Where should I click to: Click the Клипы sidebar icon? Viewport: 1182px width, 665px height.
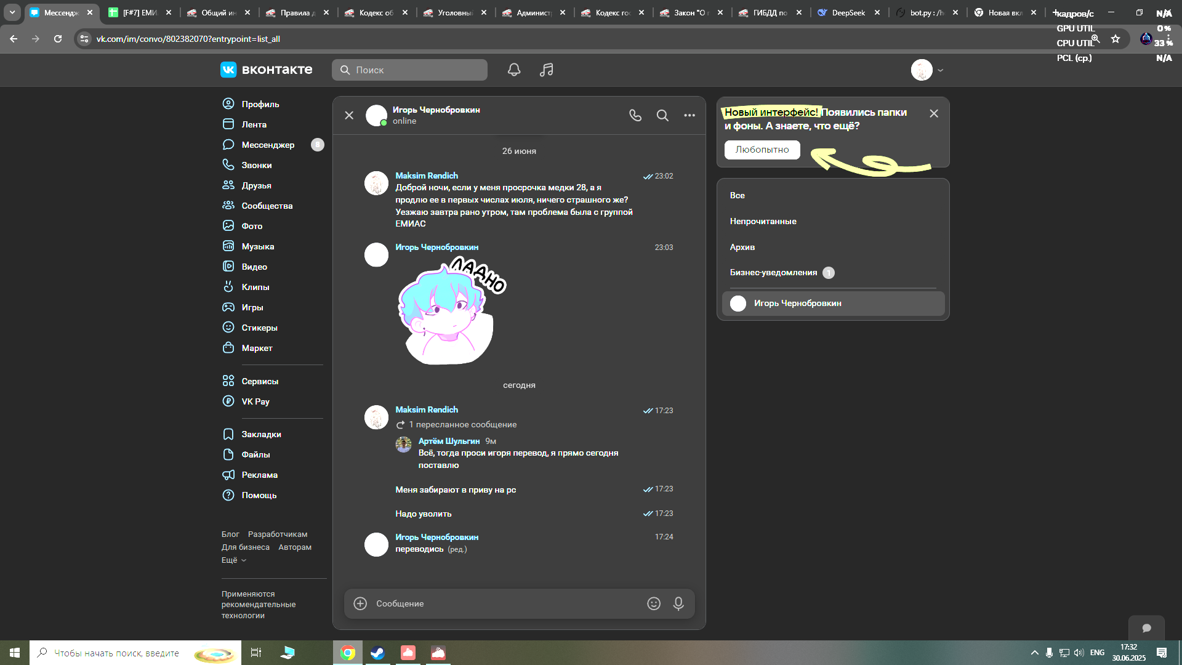[x=228, y=287]
